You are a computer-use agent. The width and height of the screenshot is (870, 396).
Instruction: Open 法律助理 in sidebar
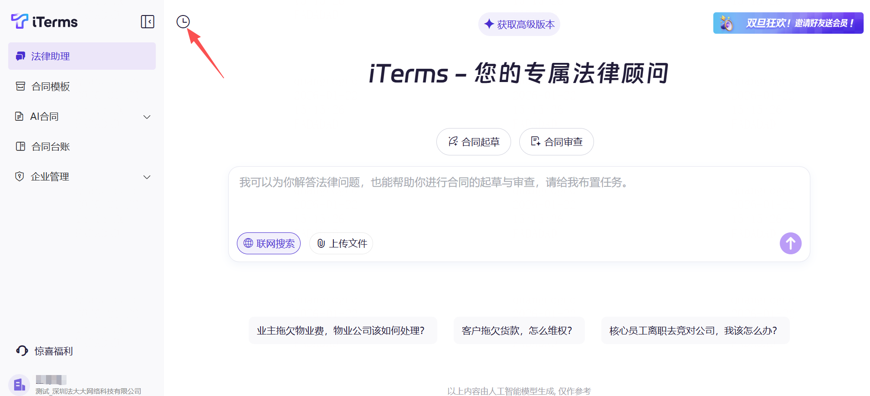coord(82,56)
